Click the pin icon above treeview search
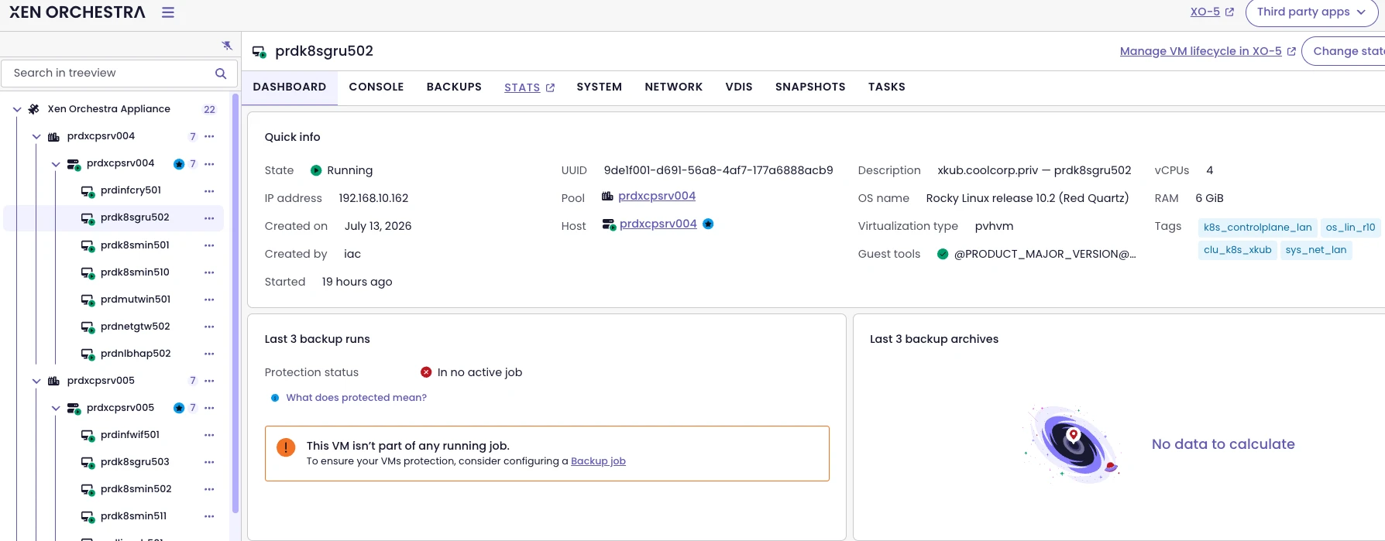This screenshot has height=541, width=1385. pyautogui.click(x=227, y=46)
